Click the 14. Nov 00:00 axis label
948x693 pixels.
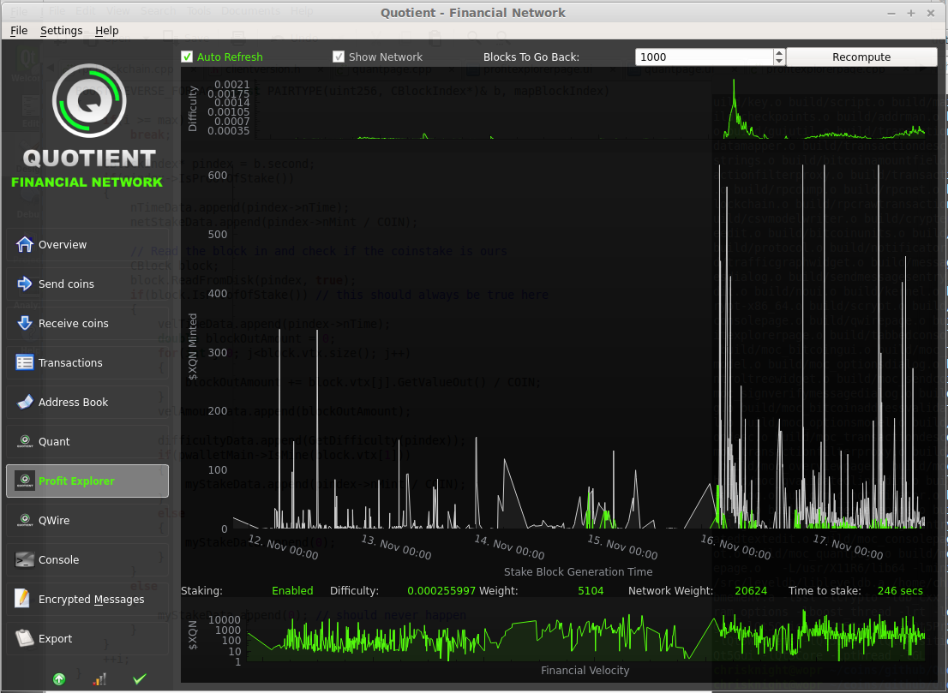509,547
